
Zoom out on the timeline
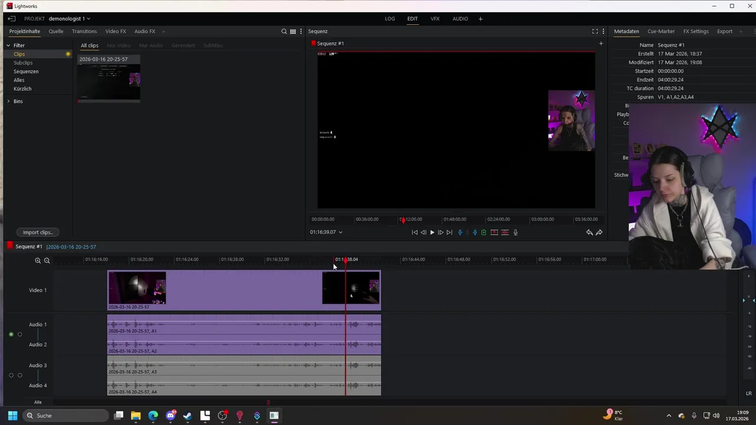pyautogui.click(x=47, y=260)
